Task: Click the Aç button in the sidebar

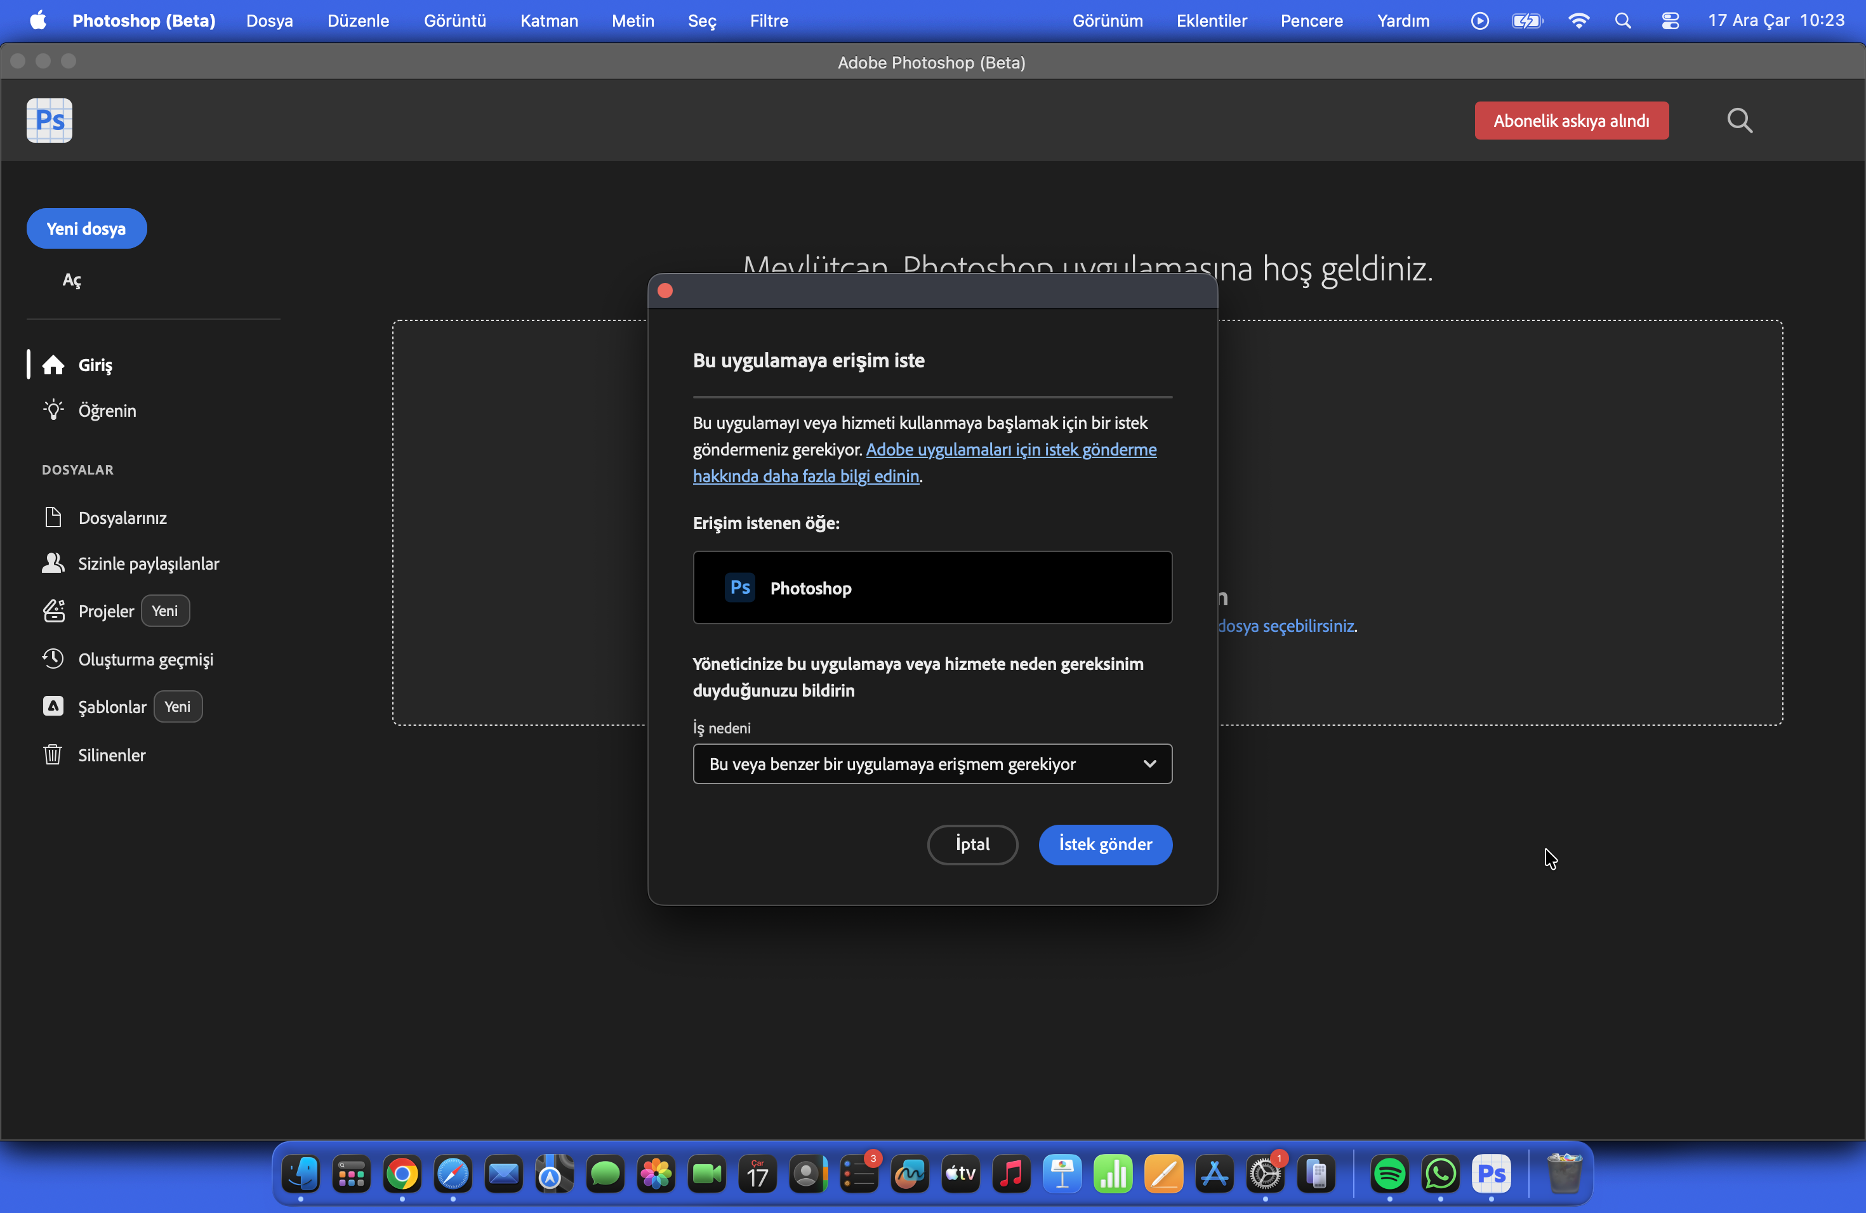Action: 71,280
